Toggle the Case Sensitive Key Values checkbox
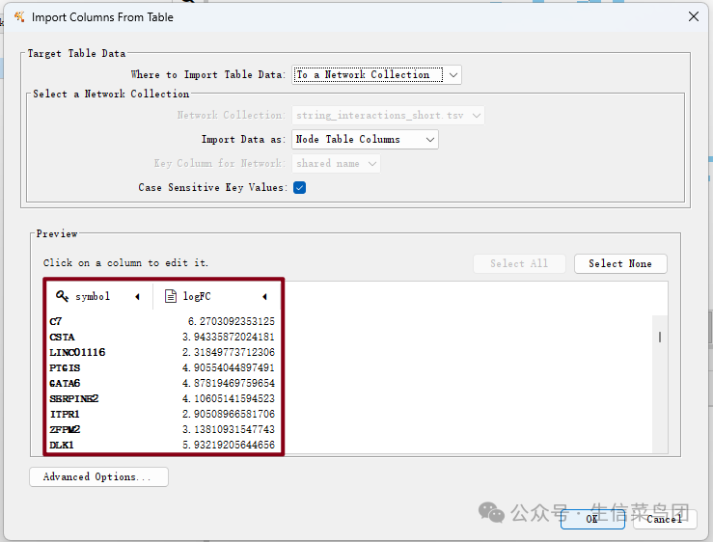 click(300, 187)
